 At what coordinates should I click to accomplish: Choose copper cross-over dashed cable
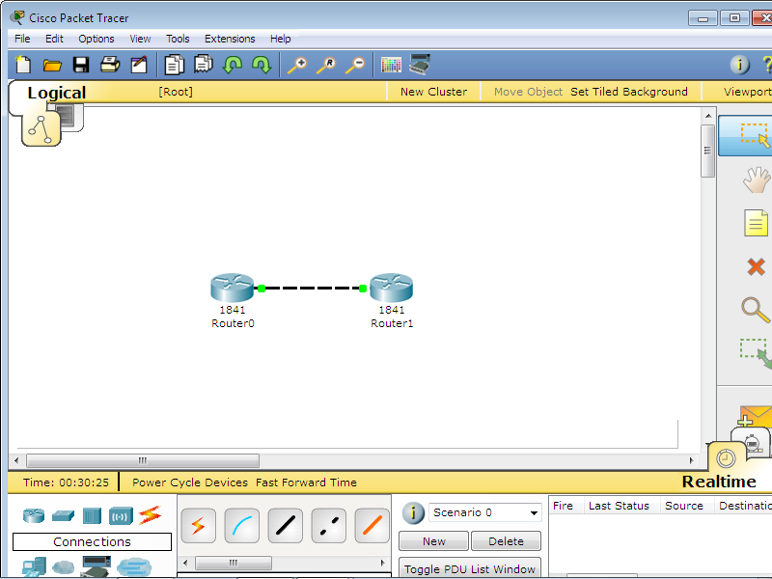(329, 525)
